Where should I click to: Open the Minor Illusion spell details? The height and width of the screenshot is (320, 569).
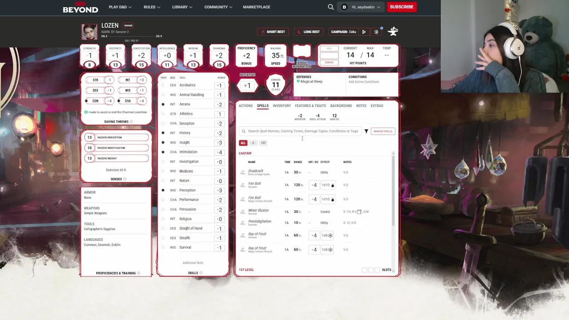tap(258, 210)
